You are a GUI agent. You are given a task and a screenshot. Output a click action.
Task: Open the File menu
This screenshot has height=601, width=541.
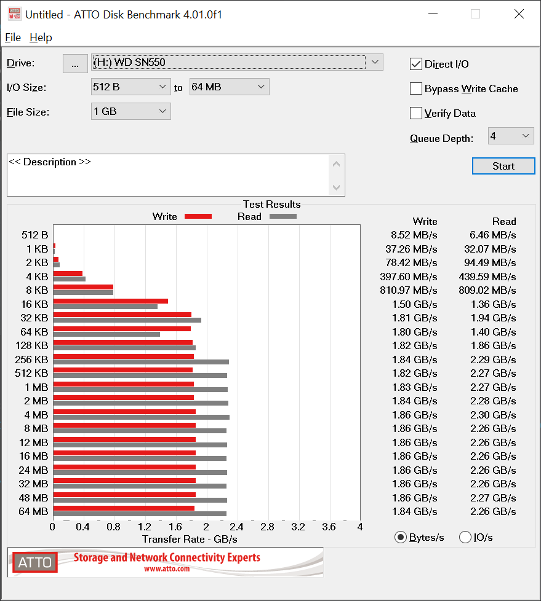pos(13,37)
